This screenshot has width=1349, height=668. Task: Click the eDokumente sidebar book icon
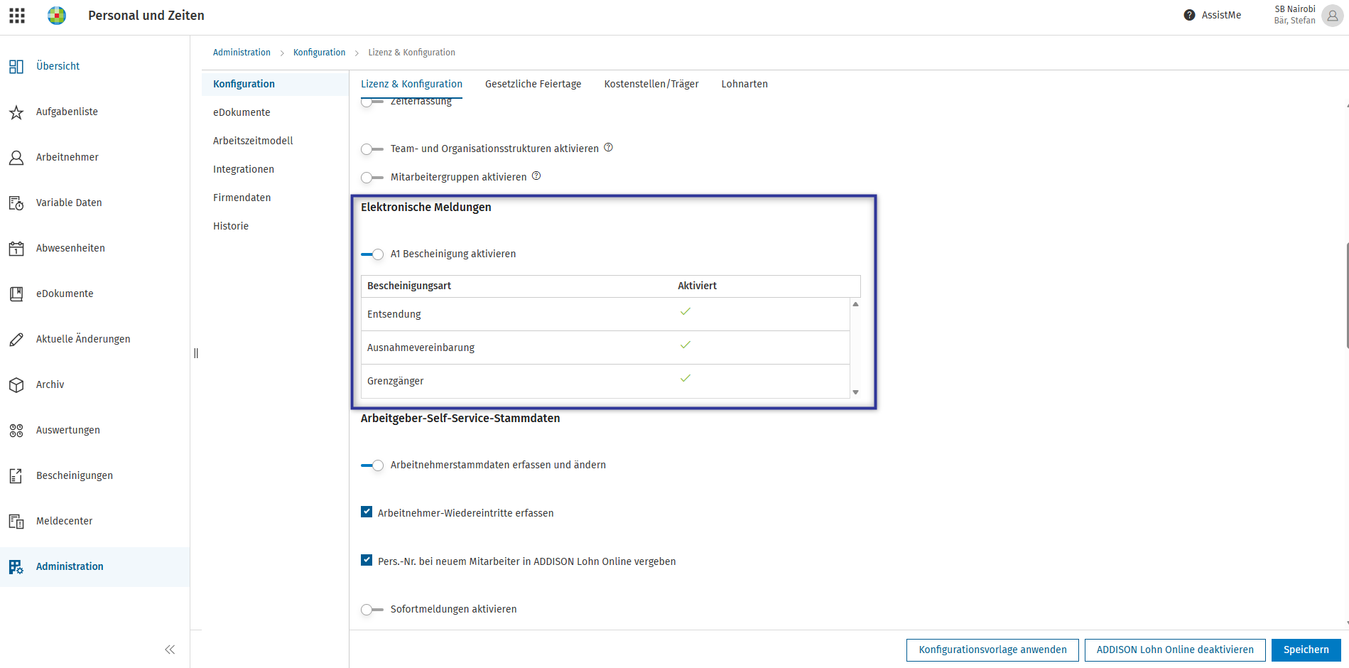coord(16,294)
